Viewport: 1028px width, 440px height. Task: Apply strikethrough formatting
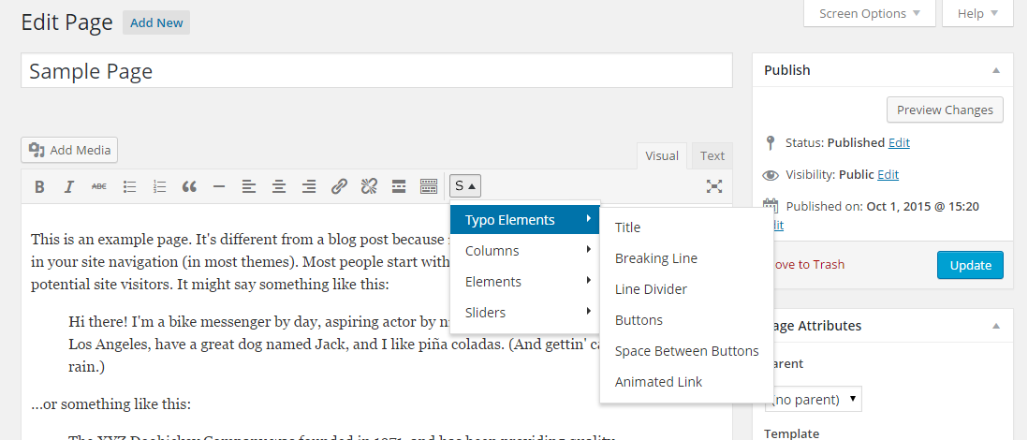pos(99,187)
